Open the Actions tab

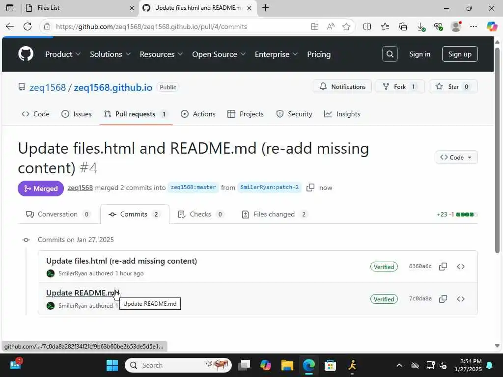pyautogui.click(x=198, y=114)
